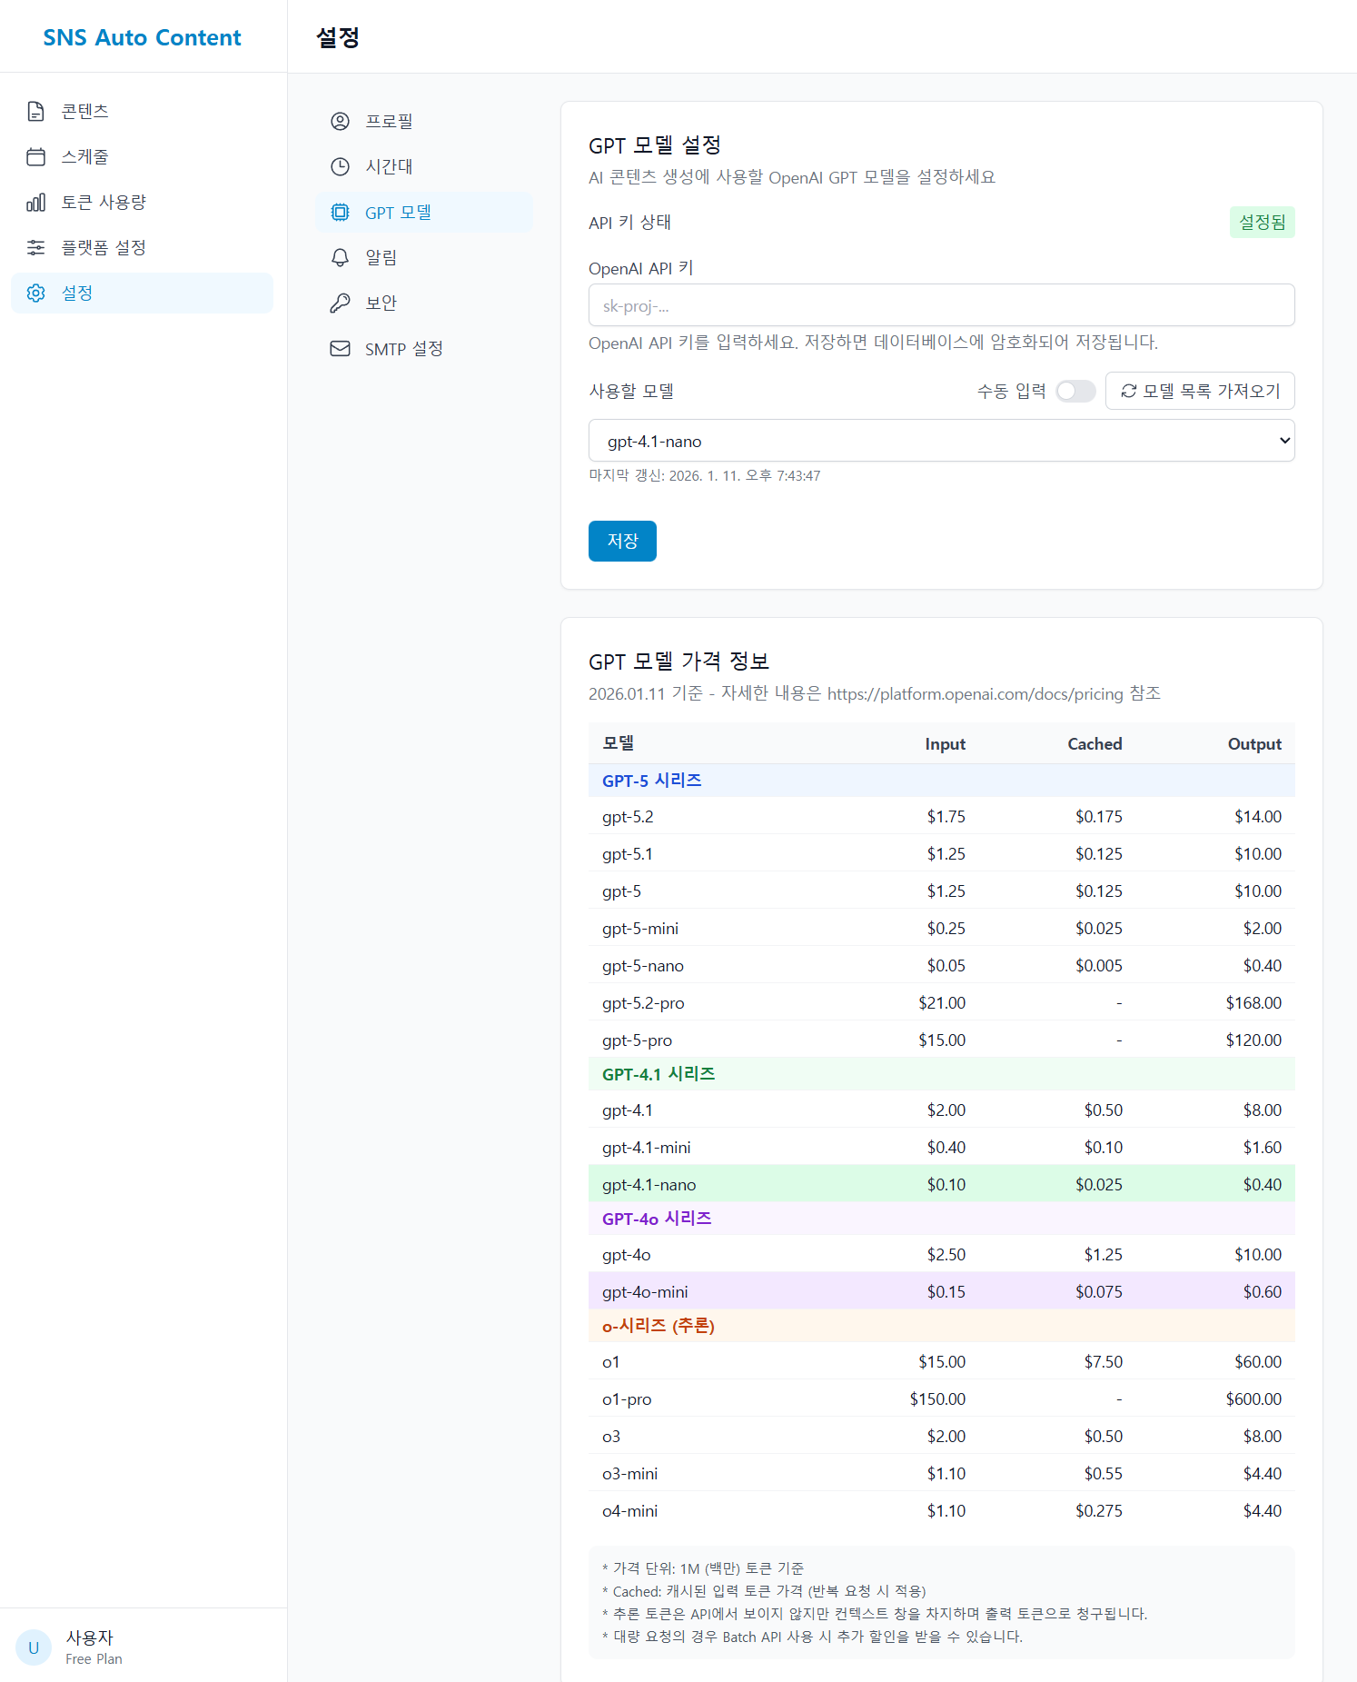
Task: Click the calendar icon for 스케줄
Action: click(35, 156)
